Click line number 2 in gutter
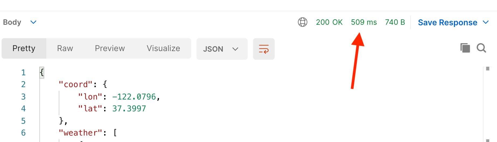Image resolution: width=497 pixels, height=142 pixels. [23, 84]
